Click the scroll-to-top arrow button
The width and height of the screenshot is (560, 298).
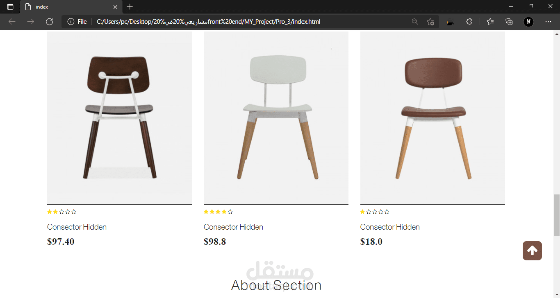pyautogui.click(x=532, y=251)
